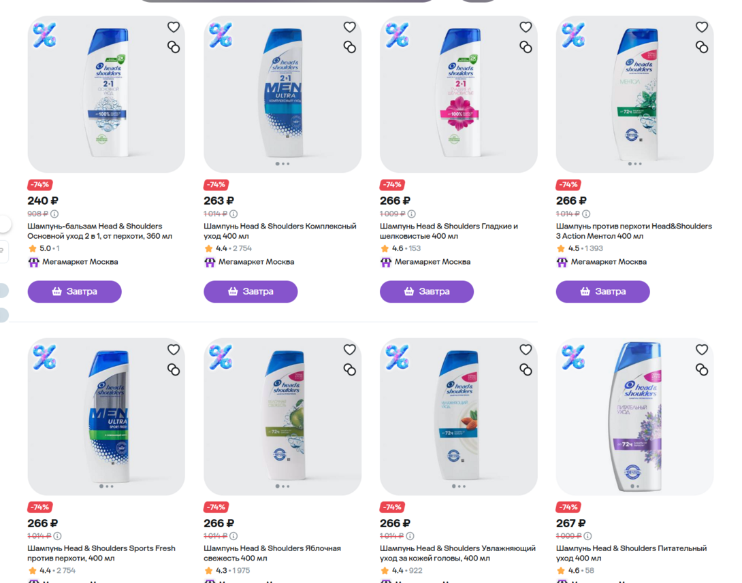Toggle heart on Питательный уход shampoo
742x583 pixels.
702,350
